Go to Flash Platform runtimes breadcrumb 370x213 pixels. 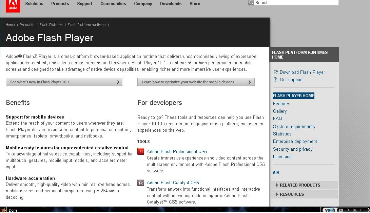click(86, 25)
